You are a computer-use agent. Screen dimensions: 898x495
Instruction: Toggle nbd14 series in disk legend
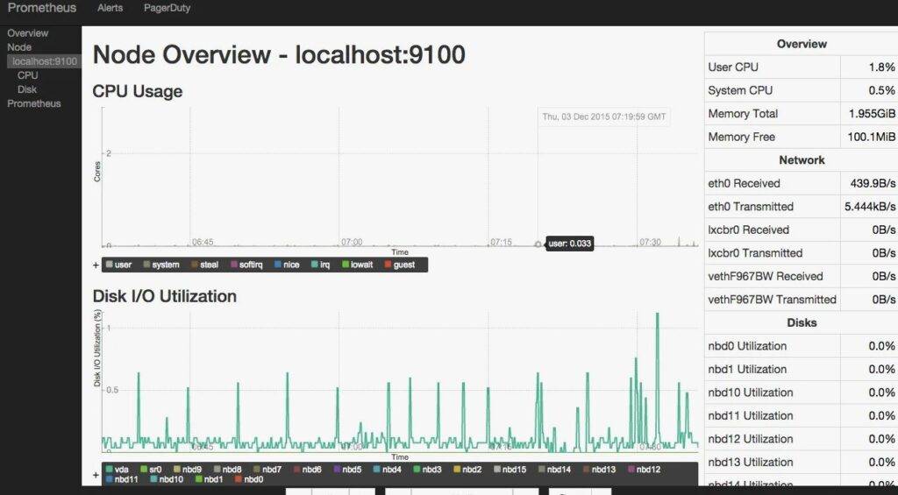coord(554,470)
